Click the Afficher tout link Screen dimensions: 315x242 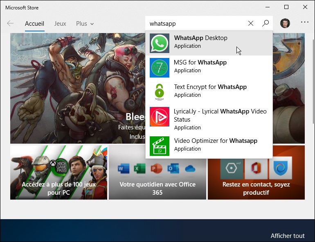[287, 236]
